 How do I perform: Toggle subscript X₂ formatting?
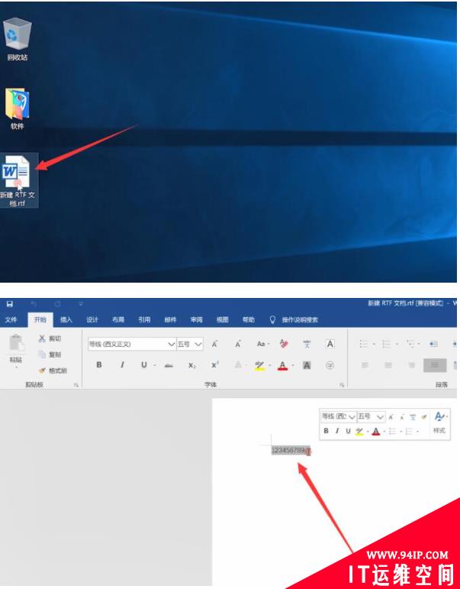pyautogui.click(x=191, y=365)
